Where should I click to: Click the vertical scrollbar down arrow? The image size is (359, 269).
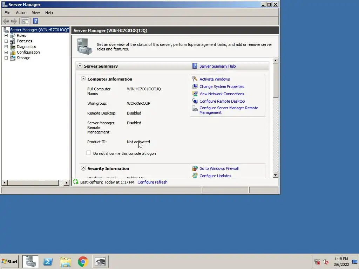tap(276, 175)
